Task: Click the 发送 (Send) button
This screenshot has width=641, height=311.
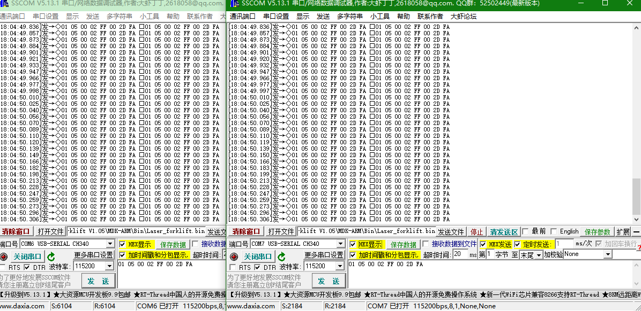Action: pyautogui.click(x=330, y=280)
